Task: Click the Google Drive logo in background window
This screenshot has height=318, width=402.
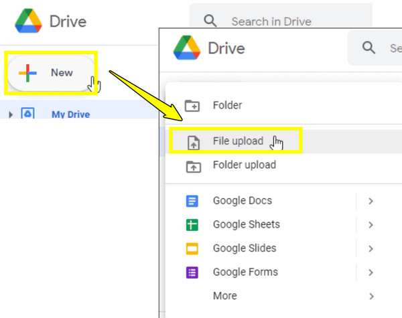Action: tap(28, 21)
